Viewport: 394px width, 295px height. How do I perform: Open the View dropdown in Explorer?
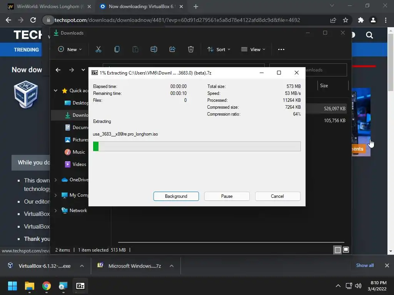253,50
